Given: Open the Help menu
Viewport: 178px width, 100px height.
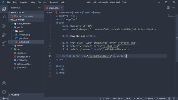Looking at the screenshot, I should (63, 2).
